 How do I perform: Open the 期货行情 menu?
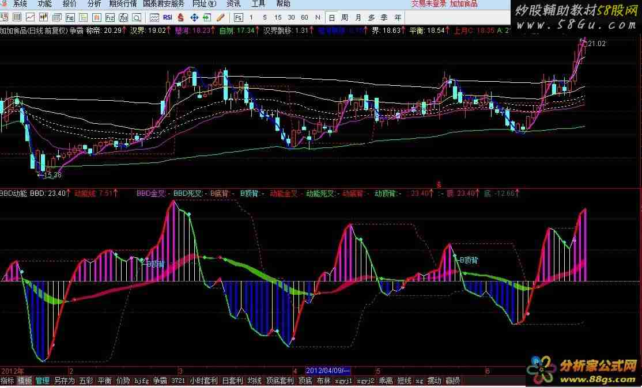(x=123, y=3)
